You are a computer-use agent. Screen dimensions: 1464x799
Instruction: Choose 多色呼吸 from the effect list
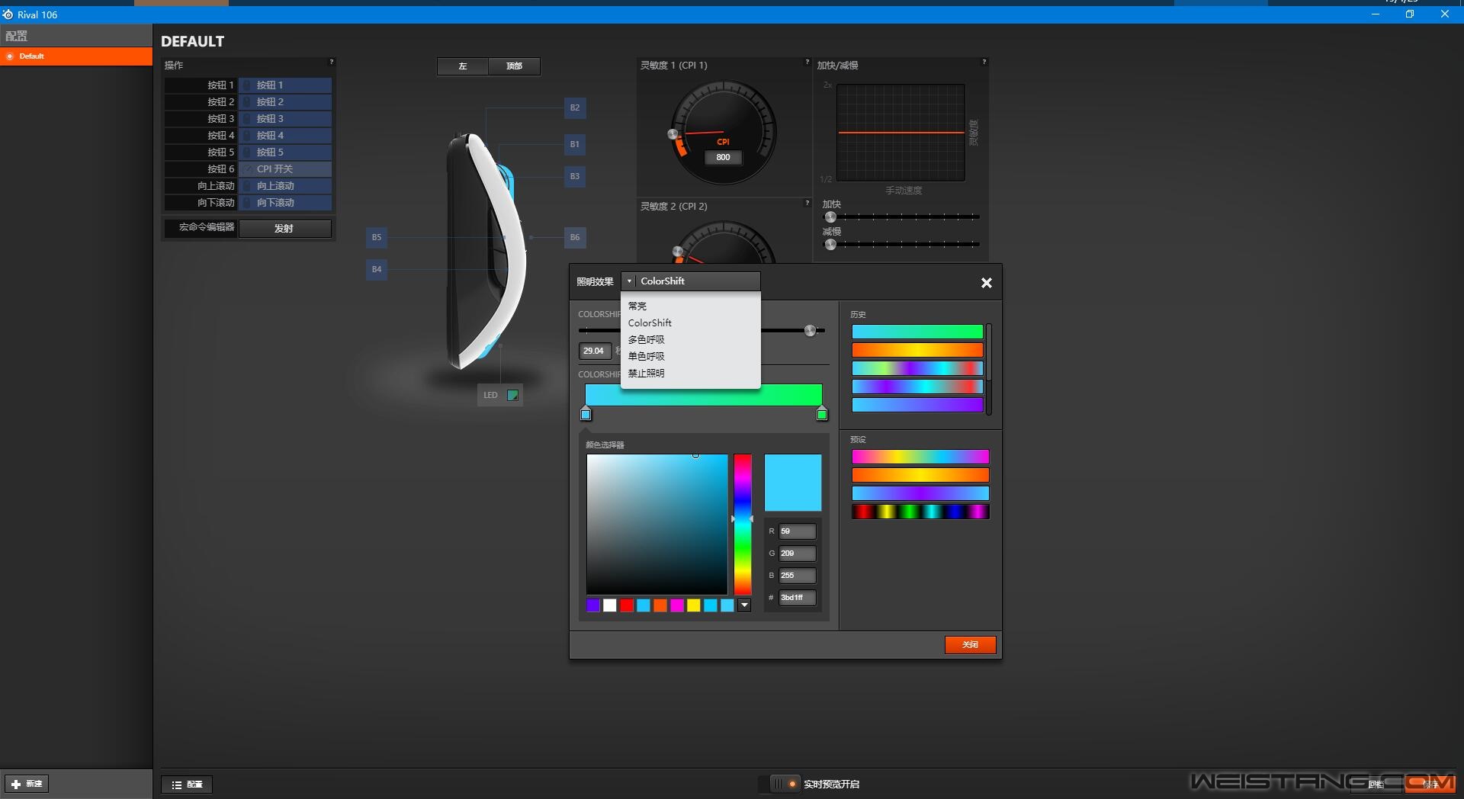pyautogui.click(x=646, y=339)
